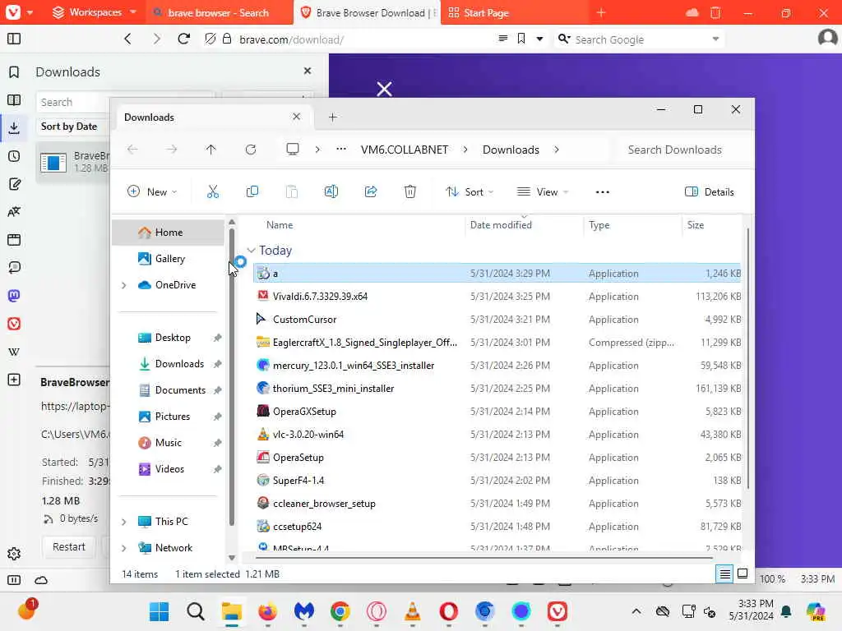Click the Explorer navigation pane scrollbar
This screenshot has height=631, width=842.
231,377
